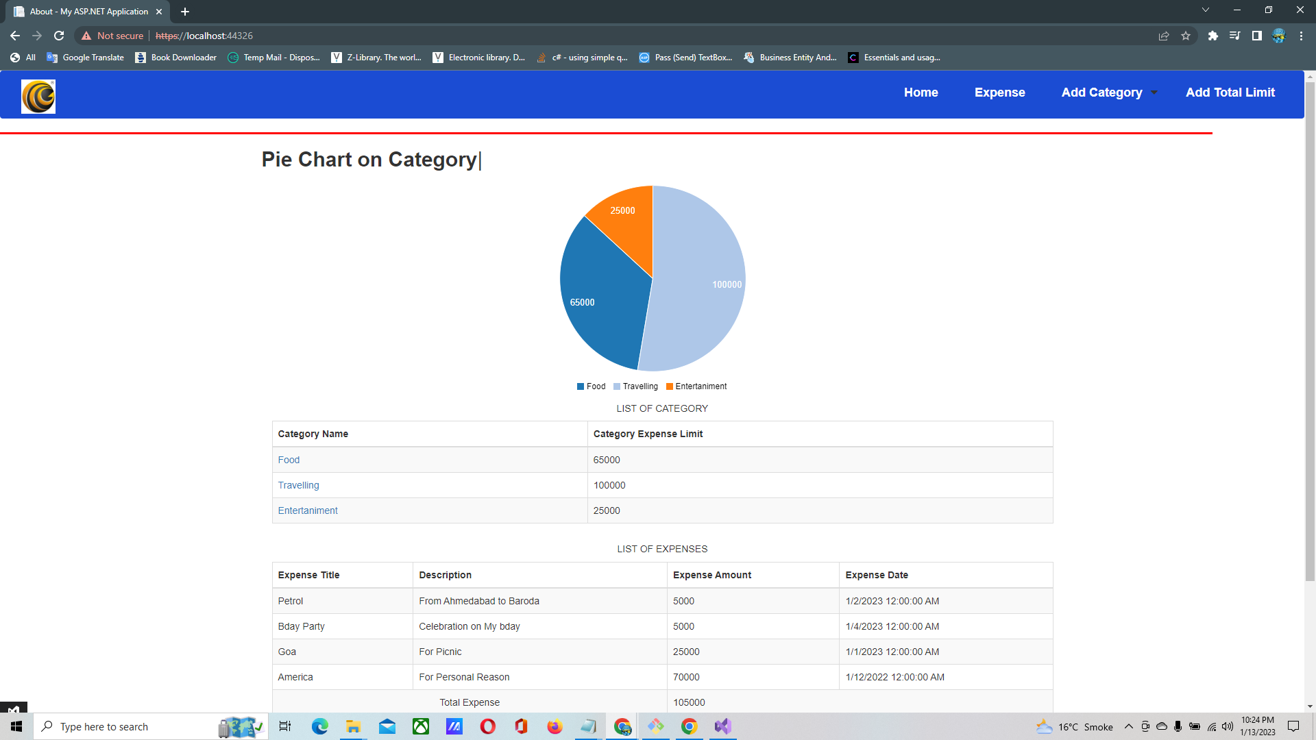Viewport: 1316px width, 740px height.
Task: Bookmark this page with the star icon
Action: (1186, 36)
